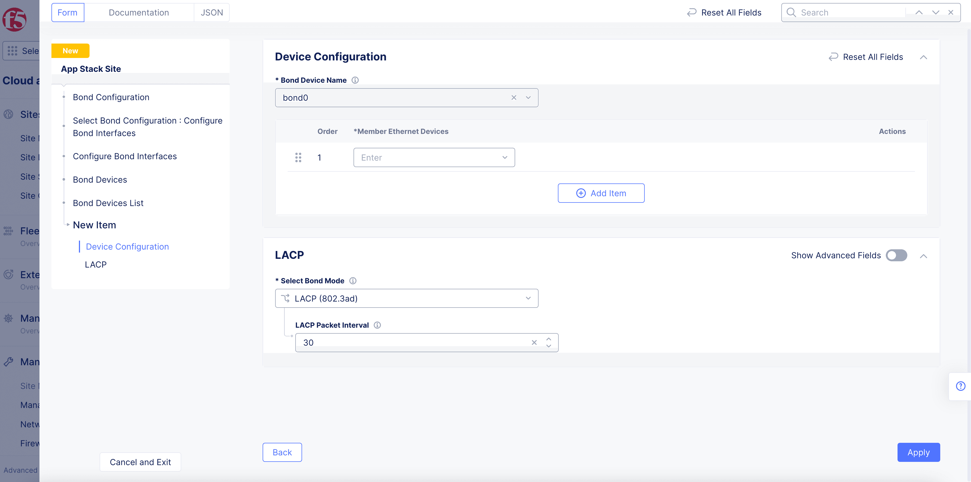Clear the LACP Packet Interval value
This screenshot has height=482, width=971.
(534, 343)
